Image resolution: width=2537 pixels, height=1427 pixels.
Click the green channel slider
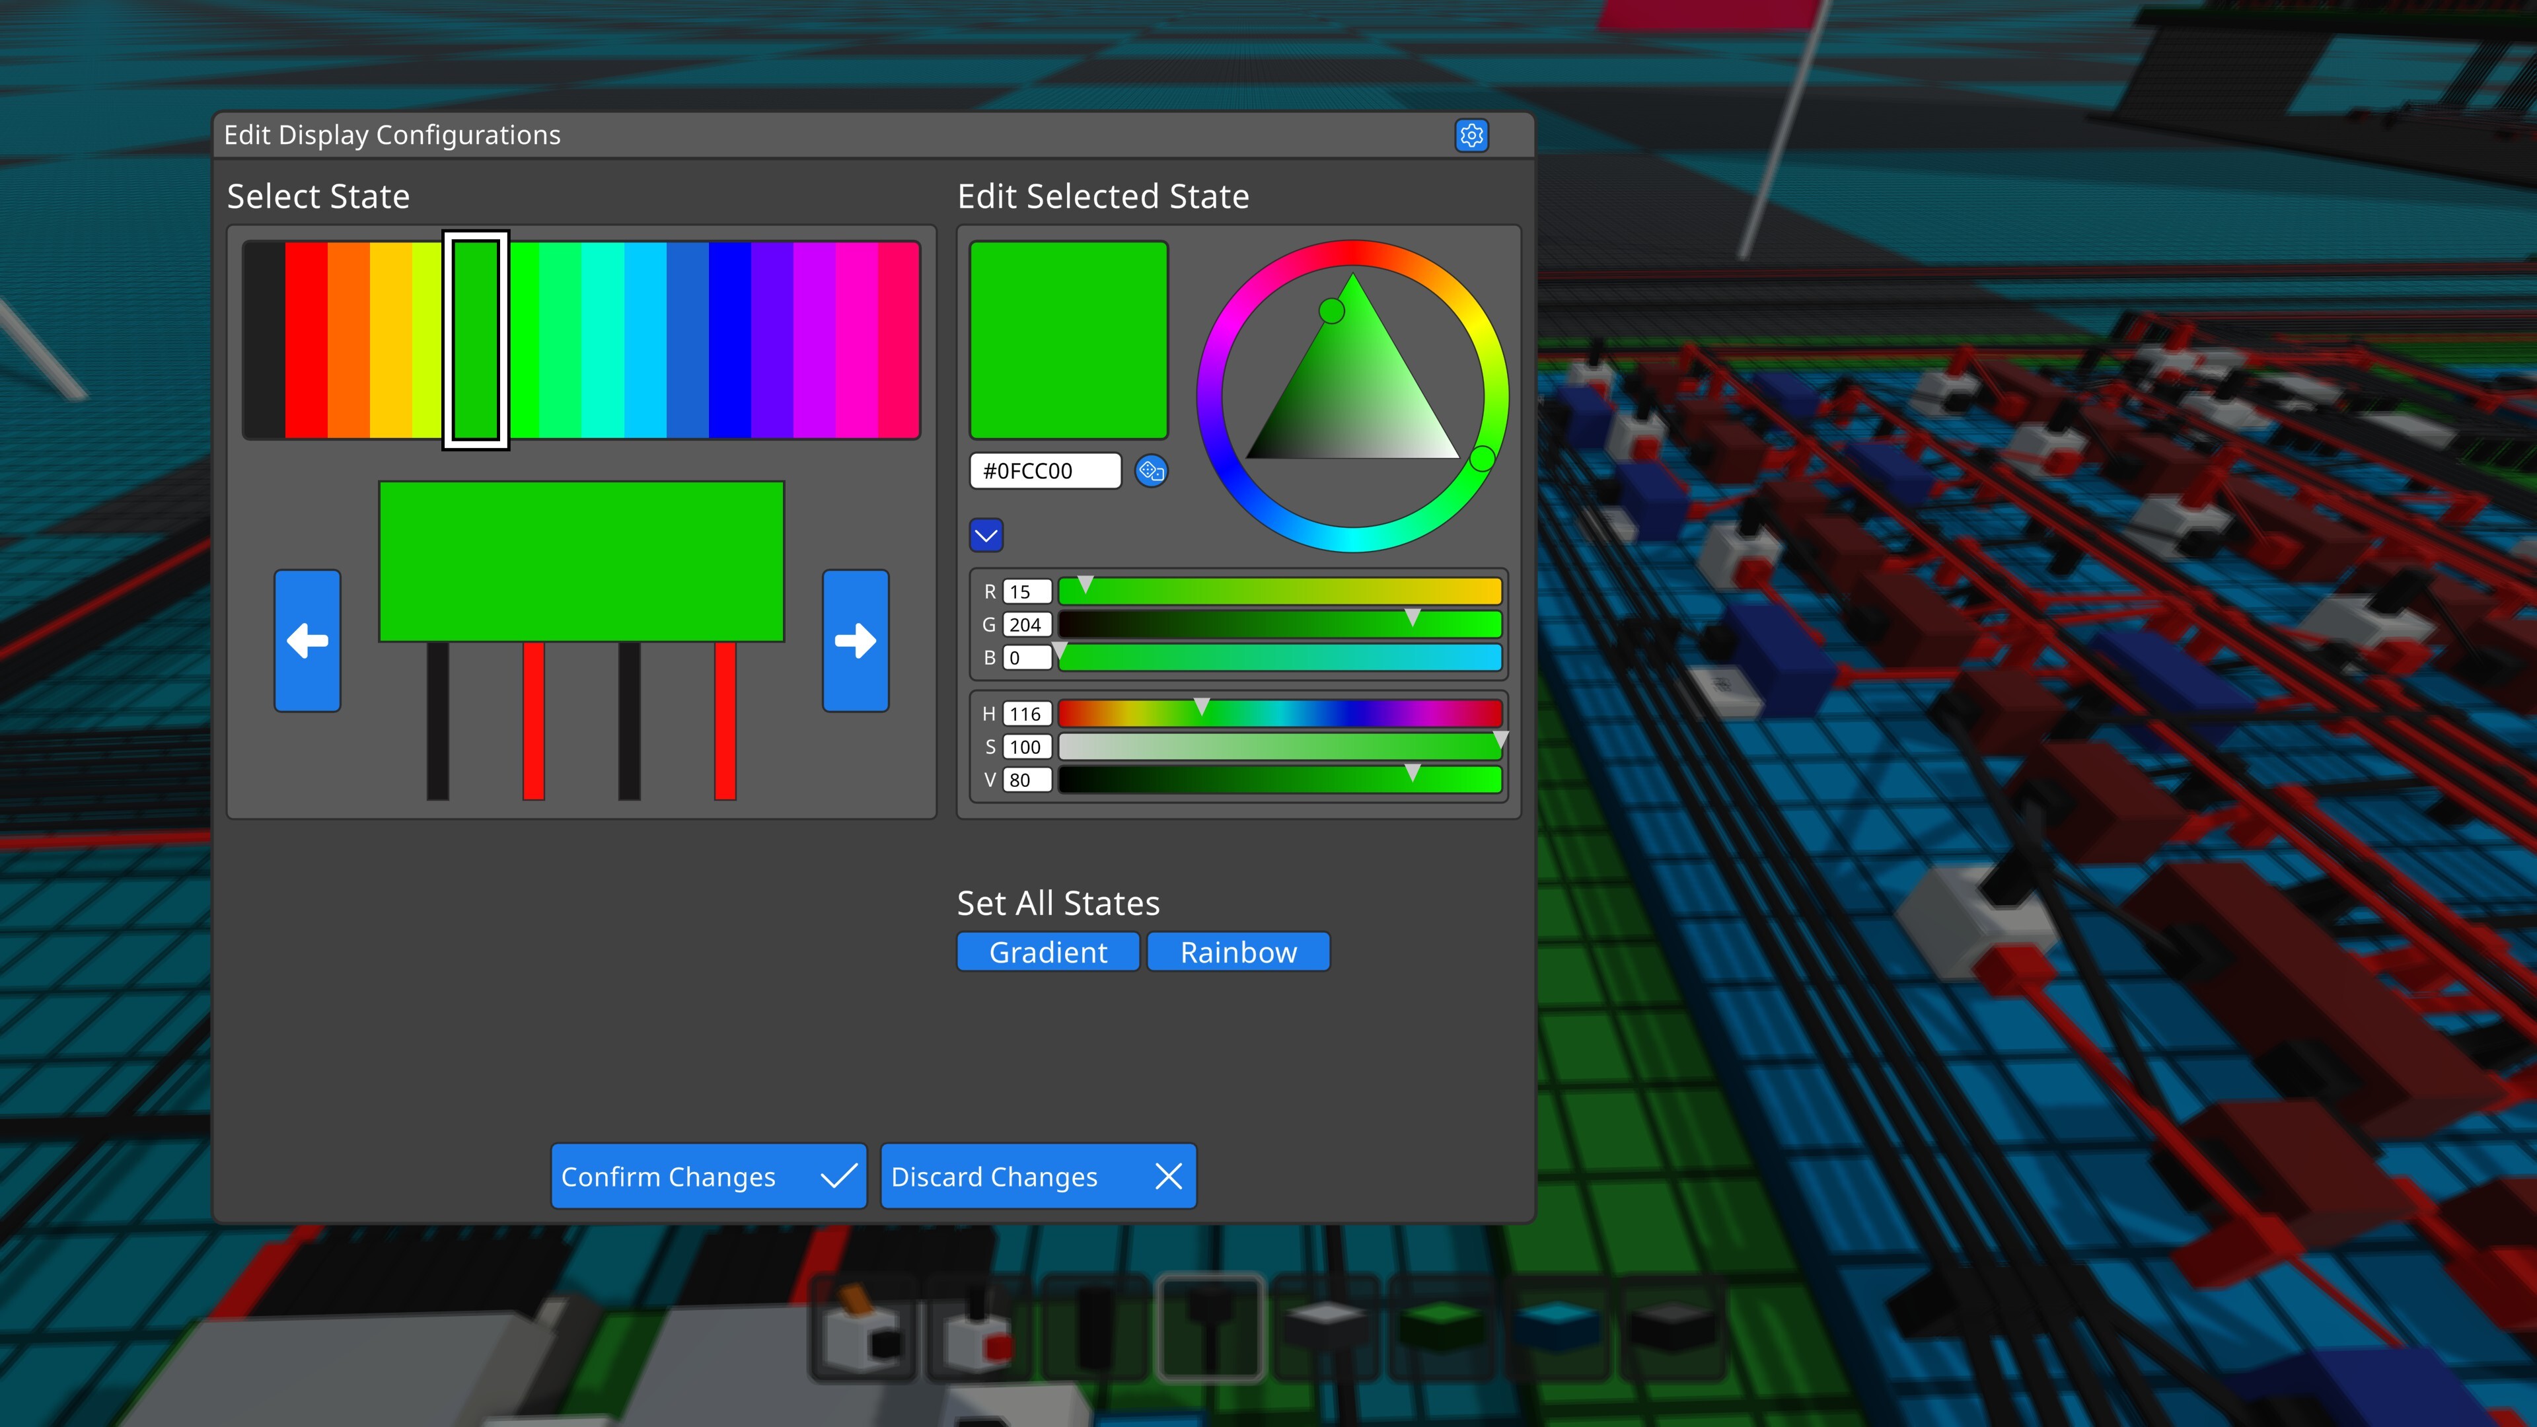pyautogui.click(x=1279, y=624)
